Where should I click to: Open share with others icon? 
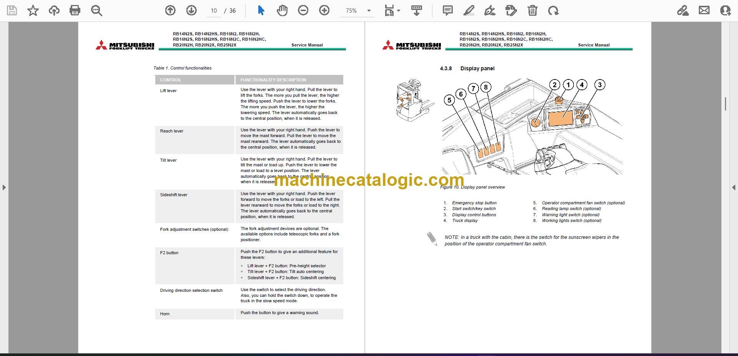click(x=725, y=10)
